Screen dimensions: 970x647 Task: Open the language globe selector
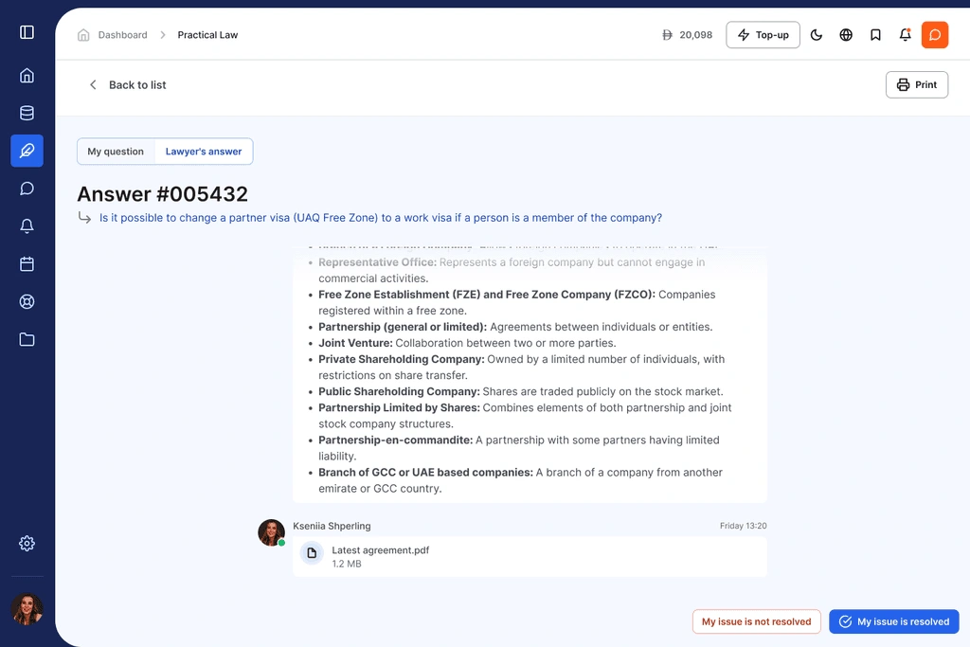[846, 35]
